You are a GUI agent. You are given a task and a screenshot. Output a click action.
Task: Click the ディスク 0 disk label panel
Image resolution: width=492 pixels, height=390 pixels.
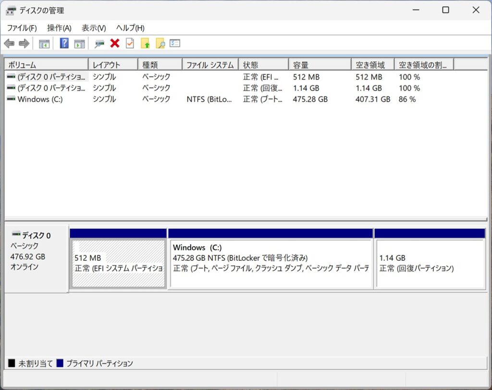point(37,259)
